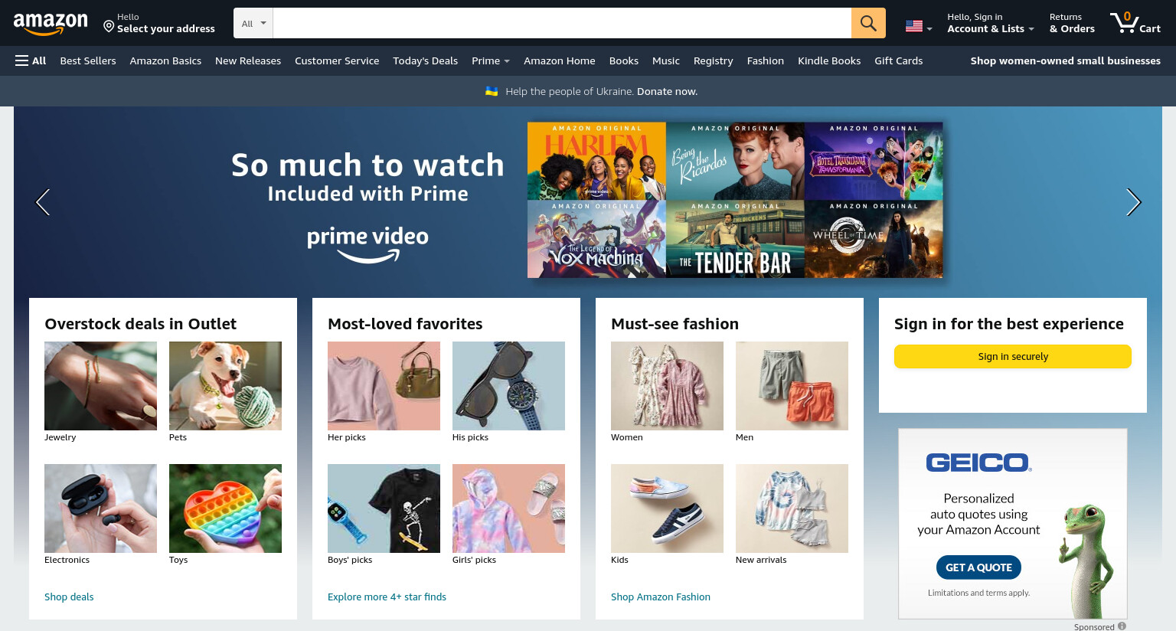This screenshot has width=1176, height=631.
Task: Open Returns & Orders
Action: [1072, 23]
